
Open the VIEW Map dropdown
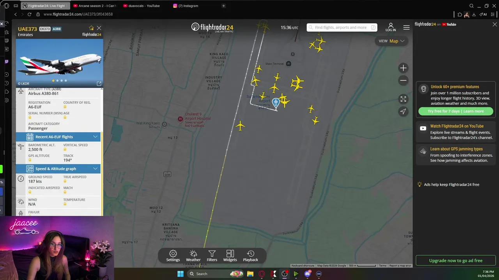point(391,41)
